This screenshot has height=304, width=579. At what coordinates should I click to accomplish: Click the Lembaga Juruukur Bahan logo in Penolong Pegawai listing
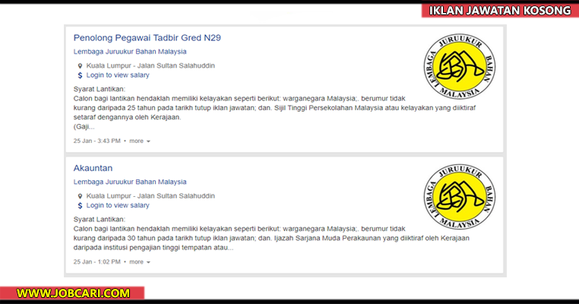pyautogui.click(x=460, y=66)
